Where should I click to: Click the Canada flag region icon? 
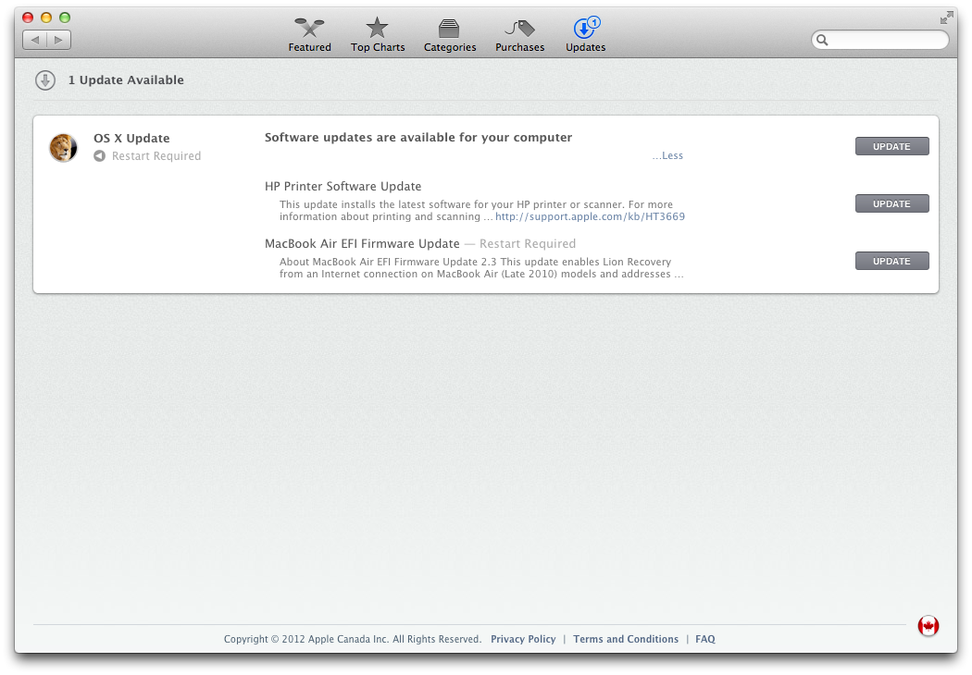click(928, 625)
